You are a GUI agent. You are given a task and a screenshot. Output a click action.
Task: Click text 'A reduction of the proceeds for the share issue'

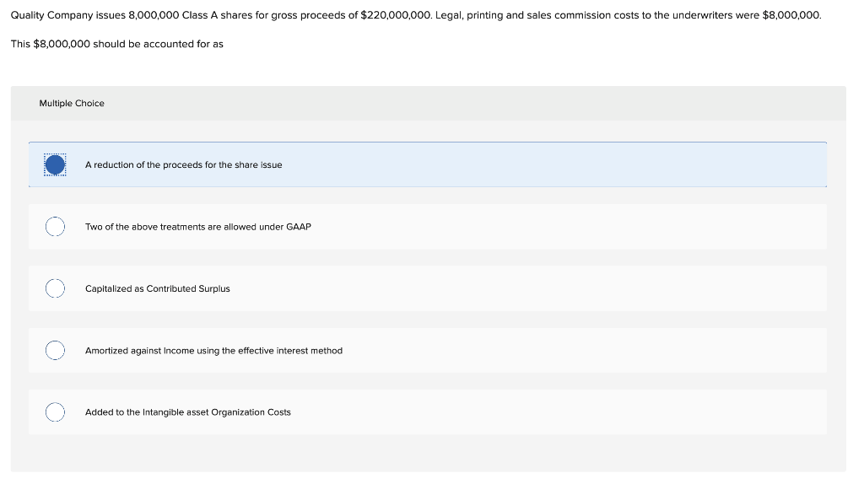pyautogui.click(x=183, y=164)
